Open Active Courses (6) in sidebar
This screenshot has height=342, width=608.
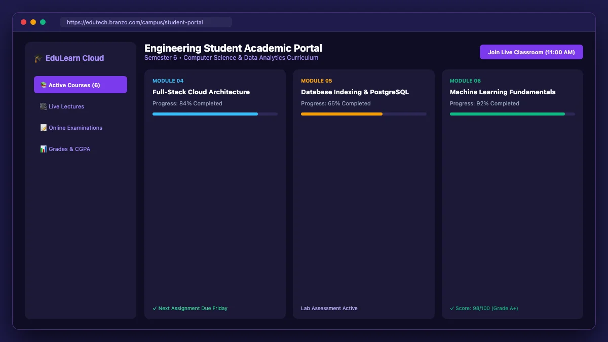pyautogui.click(x=81, y=85)
